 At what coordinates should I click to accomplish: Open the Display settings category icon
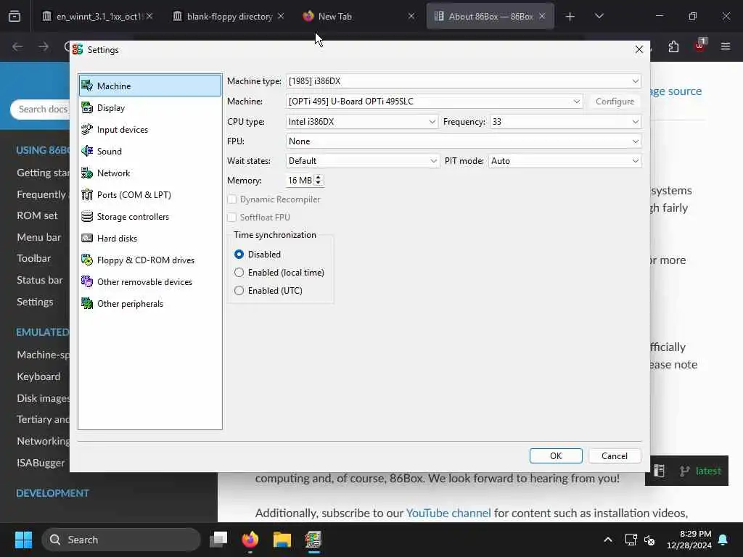tap(87, 107)
